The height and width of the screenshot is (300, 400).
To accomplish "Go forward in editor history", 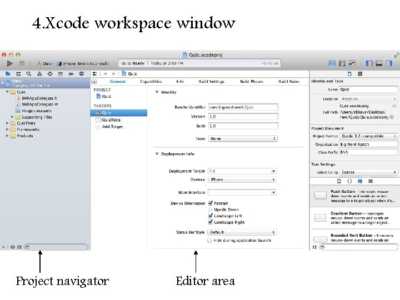I will 114,74.
